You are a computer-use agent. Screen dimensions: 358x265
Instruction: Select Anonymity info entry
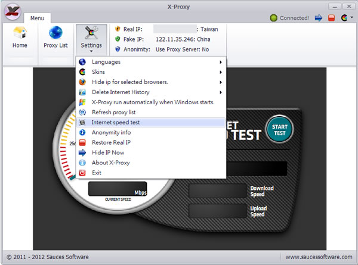click(151, 132)
